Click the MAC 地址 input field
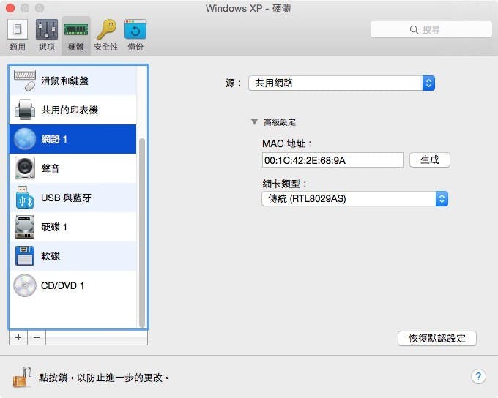The height and width of the screenshot is (398, 498). tap(332, 160)
